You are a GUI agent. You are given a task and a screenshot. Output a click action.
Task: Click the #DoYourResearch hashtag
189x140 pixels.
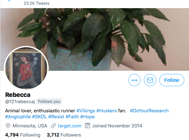(x=149, y=111)
